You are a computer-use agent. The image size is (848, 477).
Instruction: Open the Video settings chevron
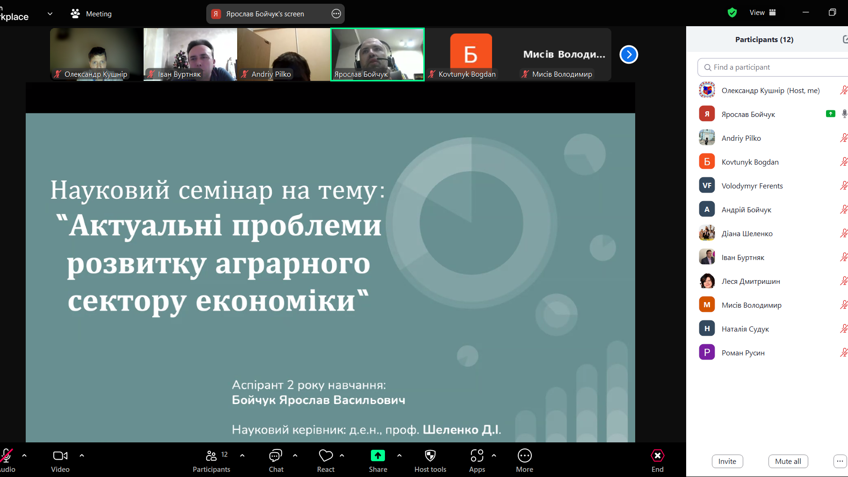coord(82,455)
